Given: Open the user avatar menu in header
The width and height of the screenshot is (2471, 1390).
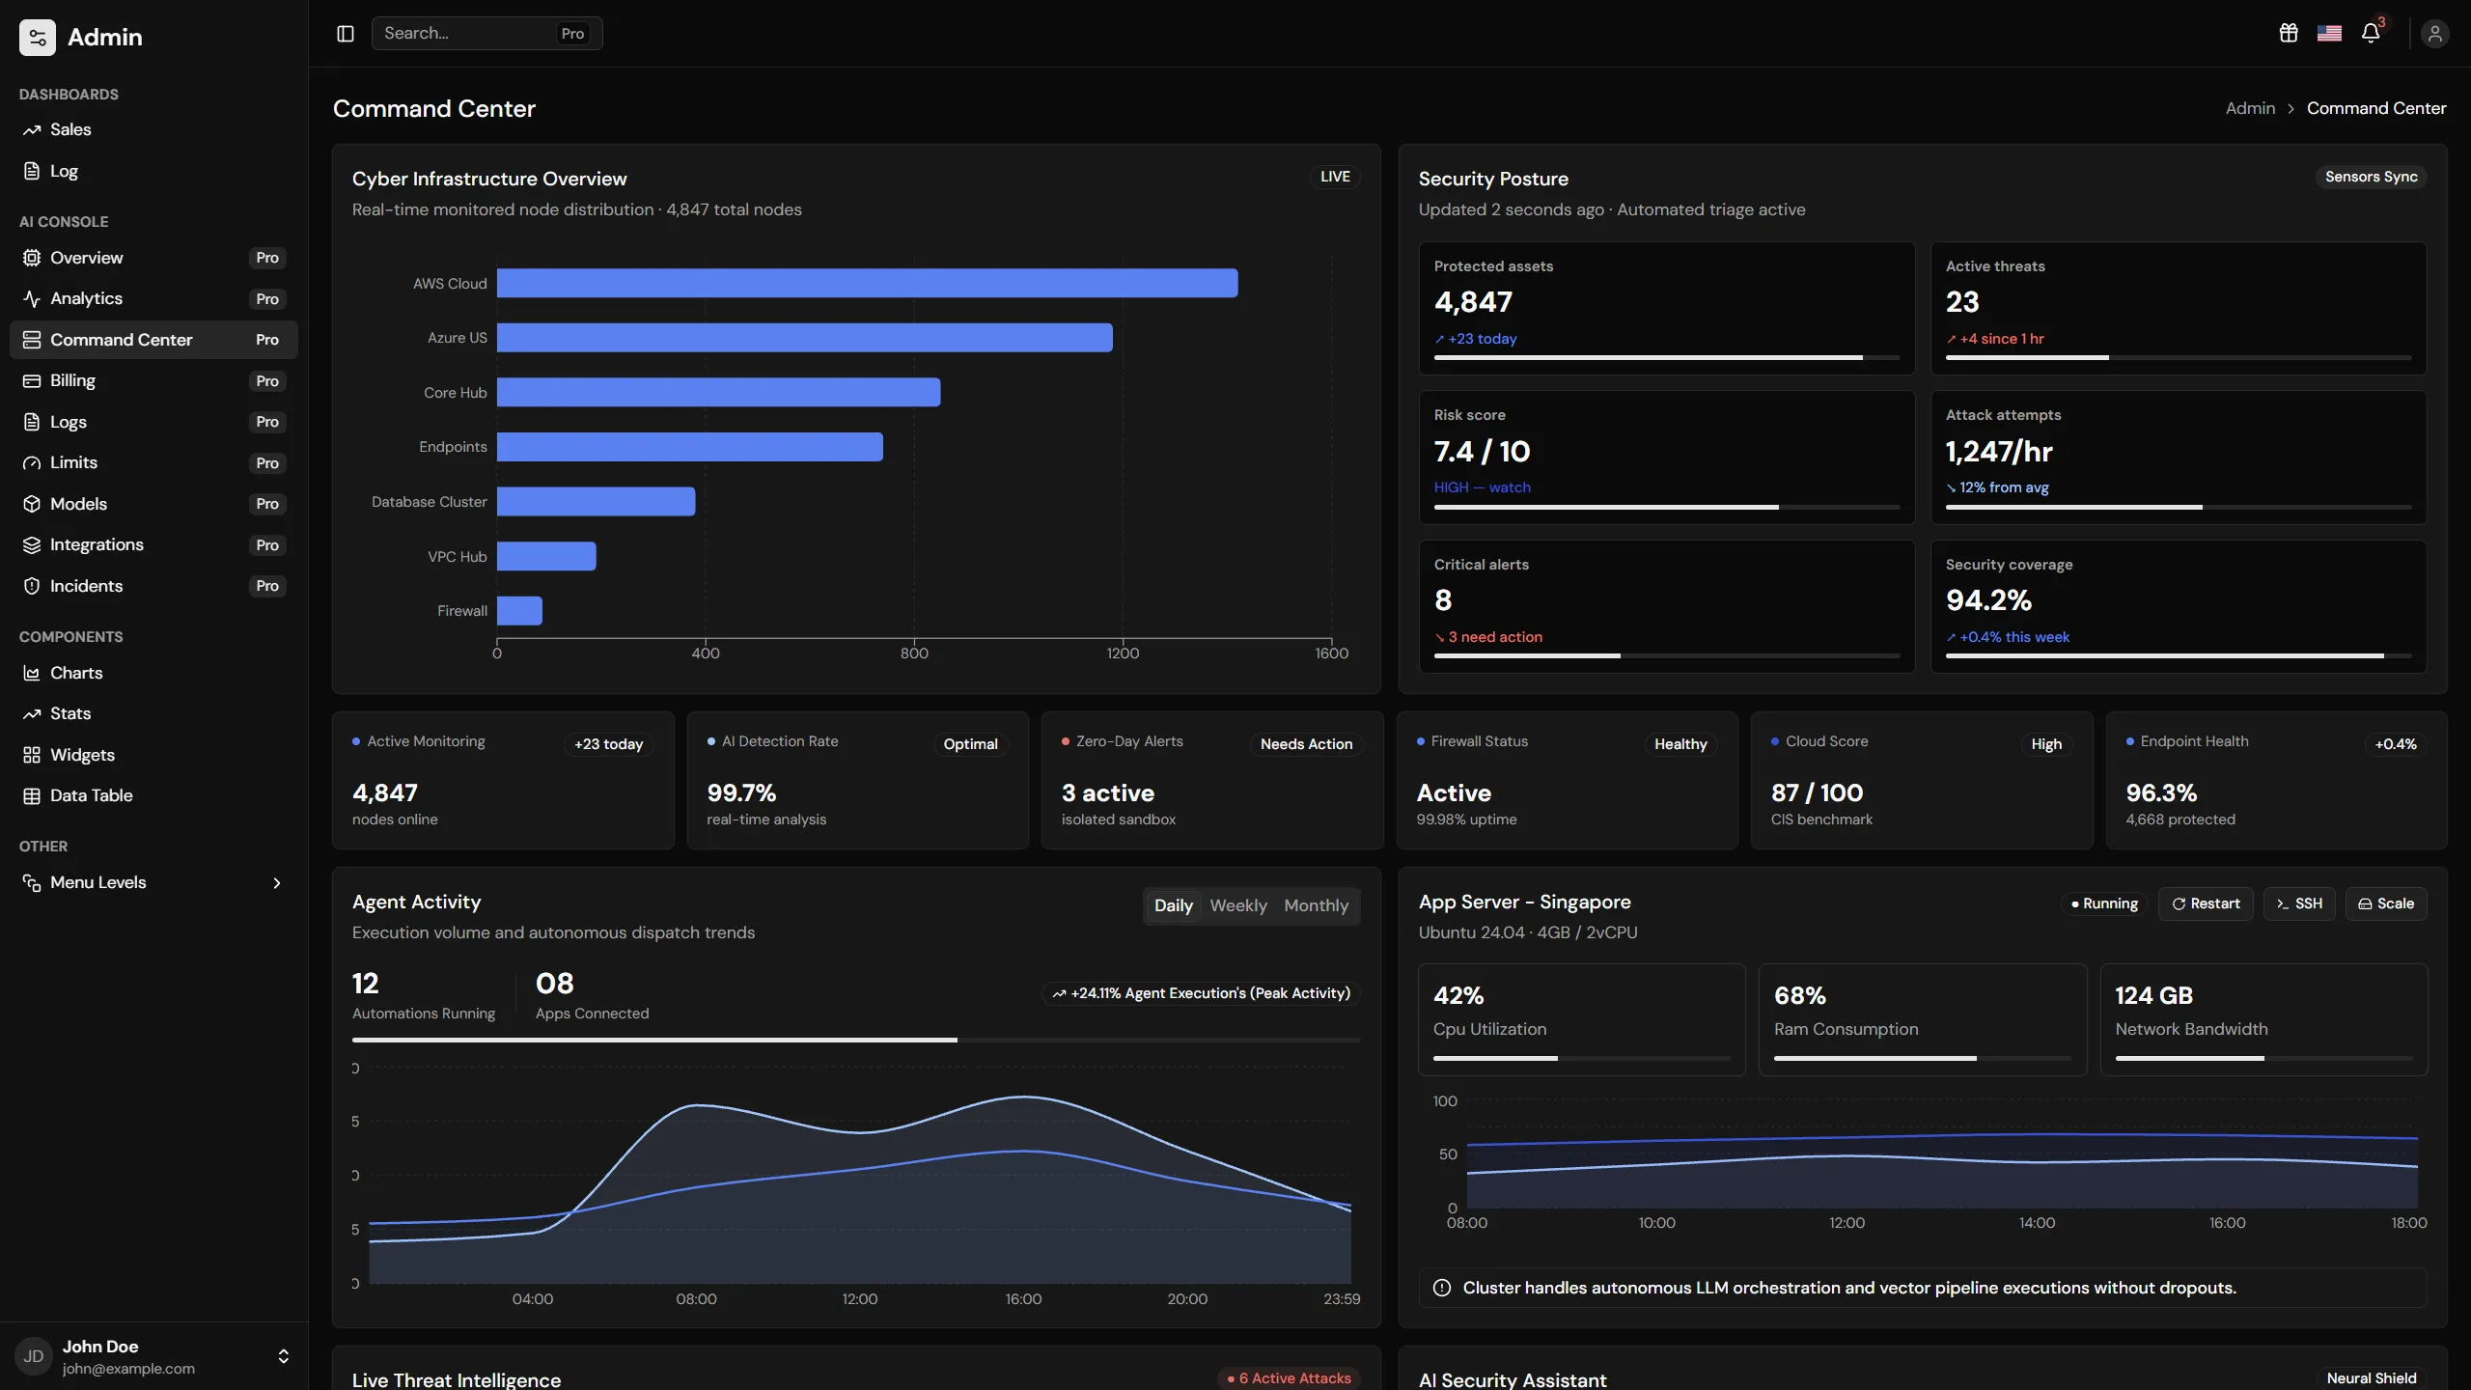Looking at the screenshot, I should coord(2435,34).
